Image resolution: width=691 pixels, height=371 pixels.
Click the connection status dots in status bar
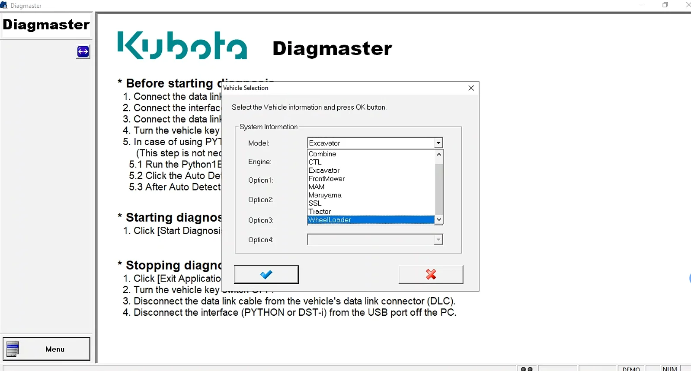point(527,369)
